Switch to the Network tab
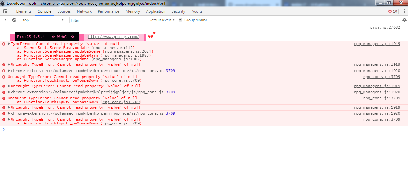This screenshot has height=196, width=408. (84, 11)
